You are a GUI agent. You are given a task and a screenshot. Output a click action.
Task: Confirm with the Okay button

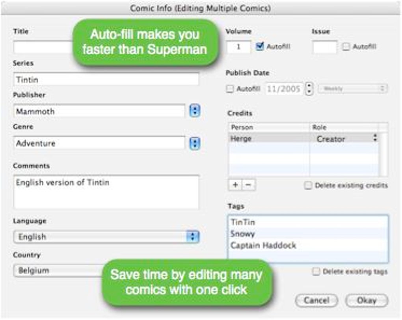[x=367, y=301]
